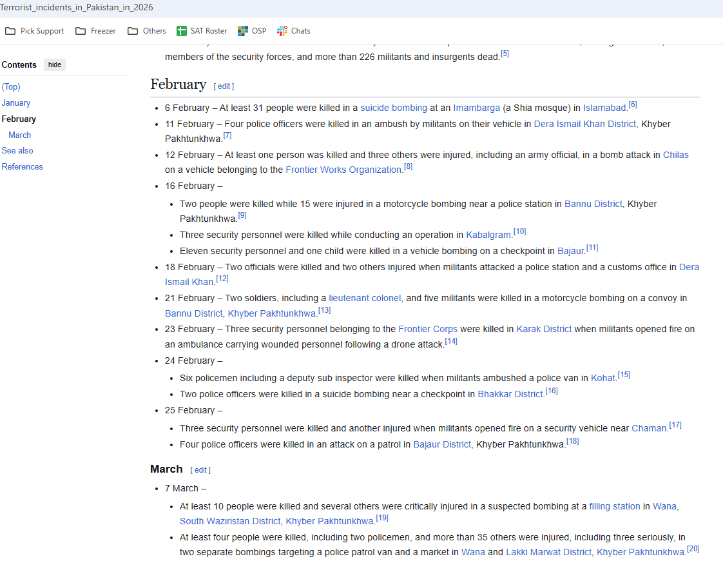Open the Islamabad link
Screen dimensions: 723x561
604,108
